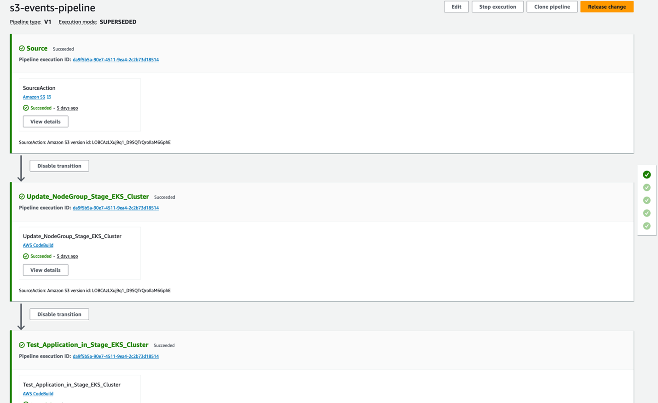
Task: Clone this pipeline
Action: 552,7
